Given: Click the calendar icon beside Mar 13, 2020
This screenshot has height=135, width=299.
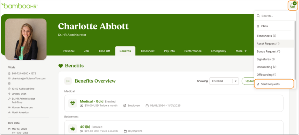Looking at the screenshot, I should 9,129.
